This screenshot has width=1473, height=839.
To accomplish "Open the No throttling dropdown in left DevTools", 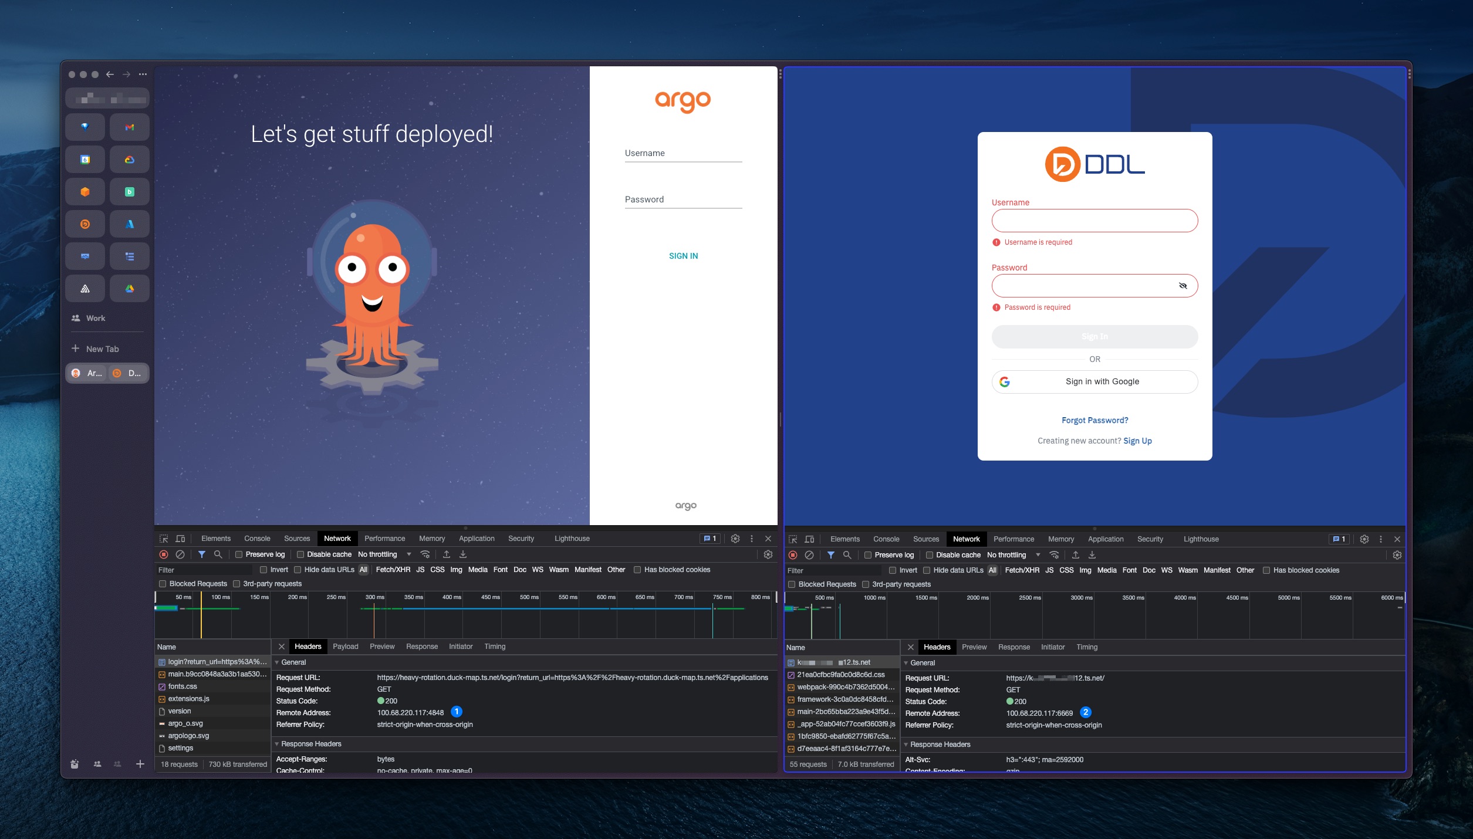I will click(384, 554).
